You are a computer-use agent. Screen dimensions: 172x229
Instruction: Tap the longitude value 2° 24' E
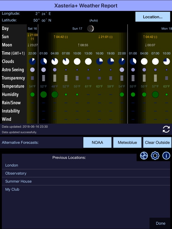[x=43, y=14]
